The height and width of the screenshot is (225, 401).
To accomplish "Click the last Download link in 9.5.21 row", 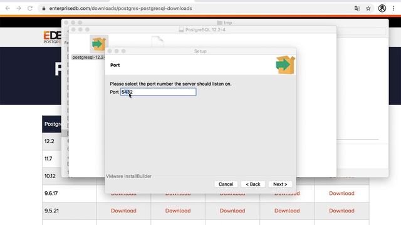I will [341, 211].
